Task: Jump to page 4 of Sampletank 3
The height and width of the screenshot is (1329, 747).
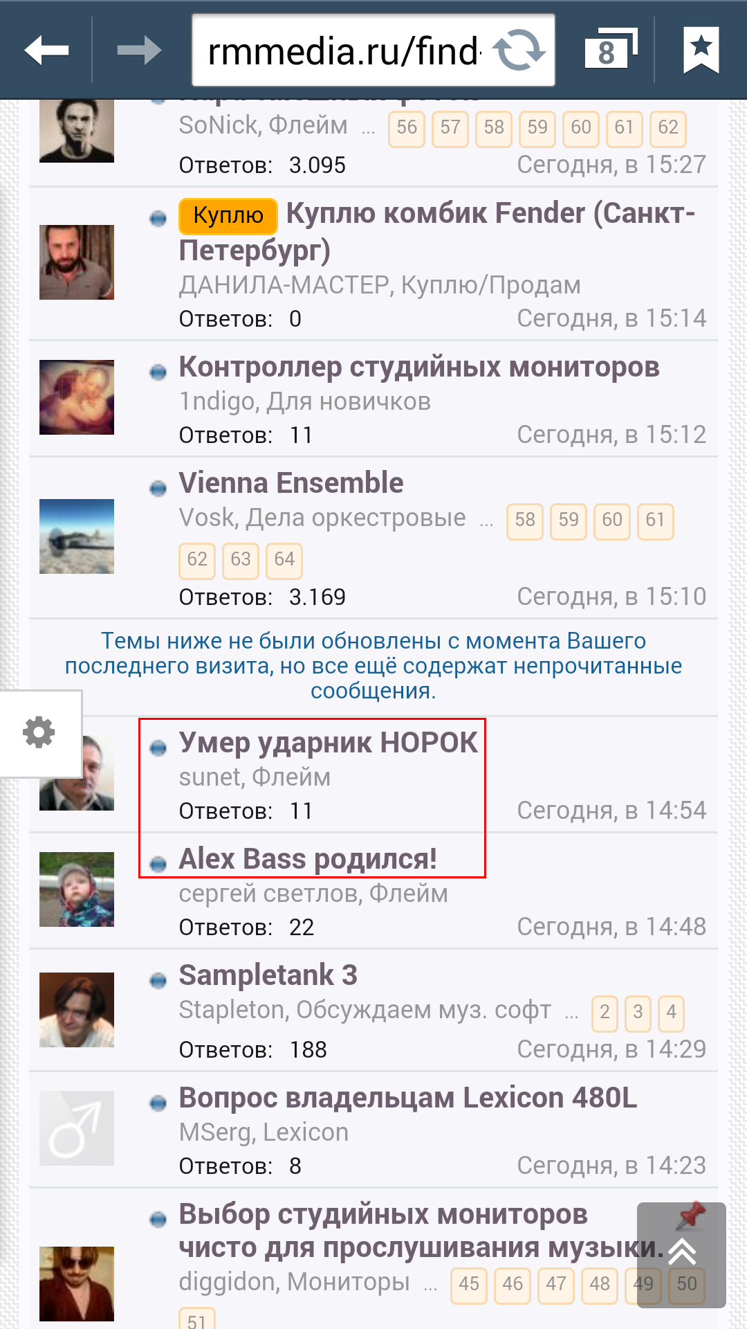Action: (671, 1013)
